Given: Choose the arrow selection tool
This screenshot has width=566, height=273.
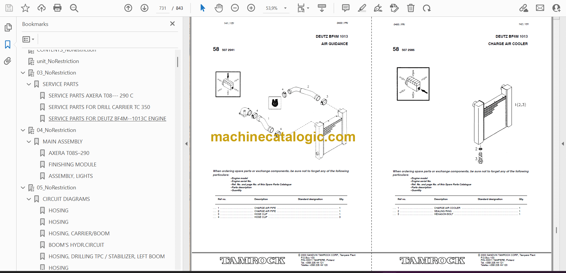Looking at the screenshot, I should click(203, 8).
